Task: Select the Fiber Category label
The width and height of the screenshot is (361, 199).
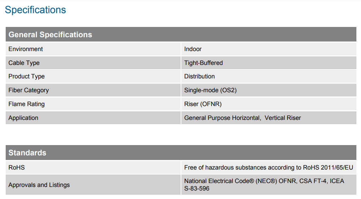Action: point(29,90)
